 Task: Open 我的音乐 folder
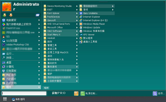tap(21, 75)
